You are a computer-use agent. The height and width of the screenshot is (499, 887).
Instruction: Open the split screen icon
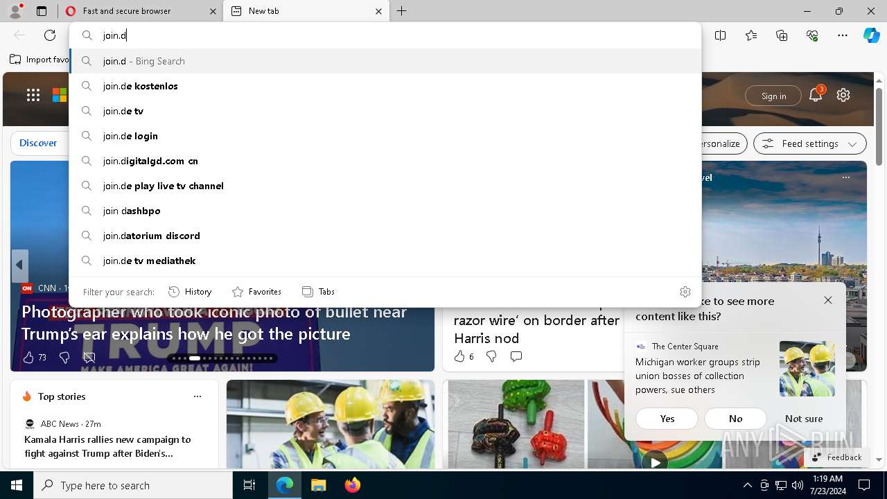coord(721,35)
